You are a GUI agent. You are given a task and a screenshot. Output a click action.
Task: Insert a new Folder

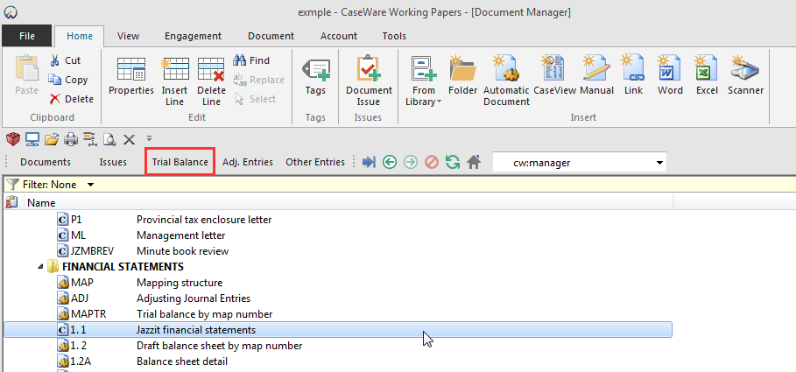point(462,76)
